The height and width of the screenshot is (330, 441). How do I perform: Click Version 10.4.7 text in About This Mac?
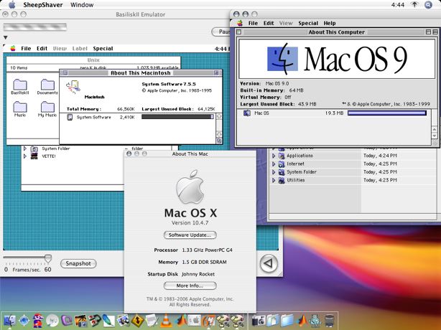coord(190,222)
